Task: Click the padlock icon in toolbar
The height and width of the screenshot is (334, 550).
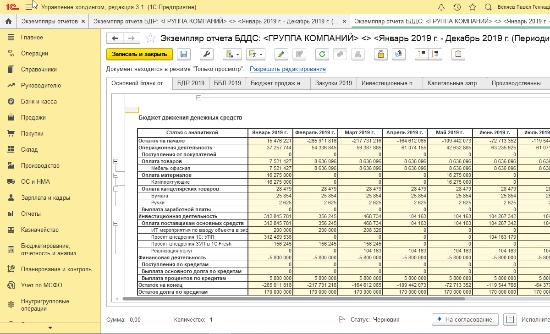Action: click(380, 54)
